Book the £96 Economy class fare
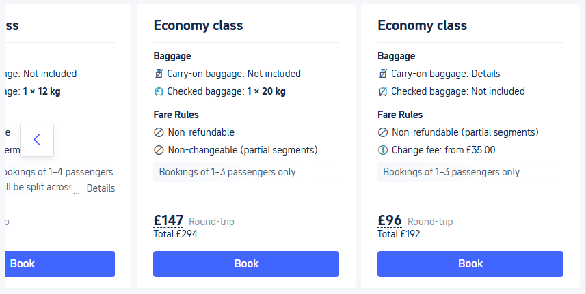586x294 pixels. [470, 264]
